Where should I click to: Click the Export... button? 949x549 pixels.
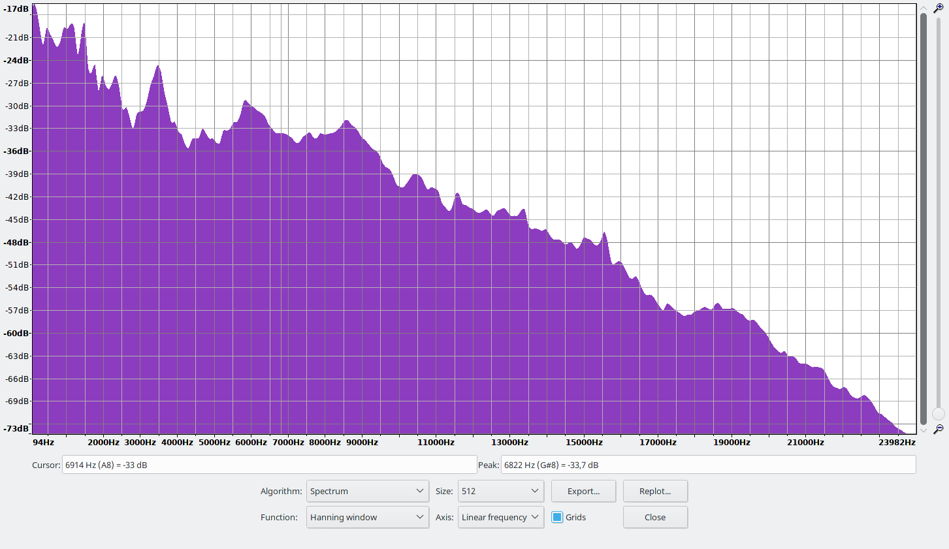583,491
